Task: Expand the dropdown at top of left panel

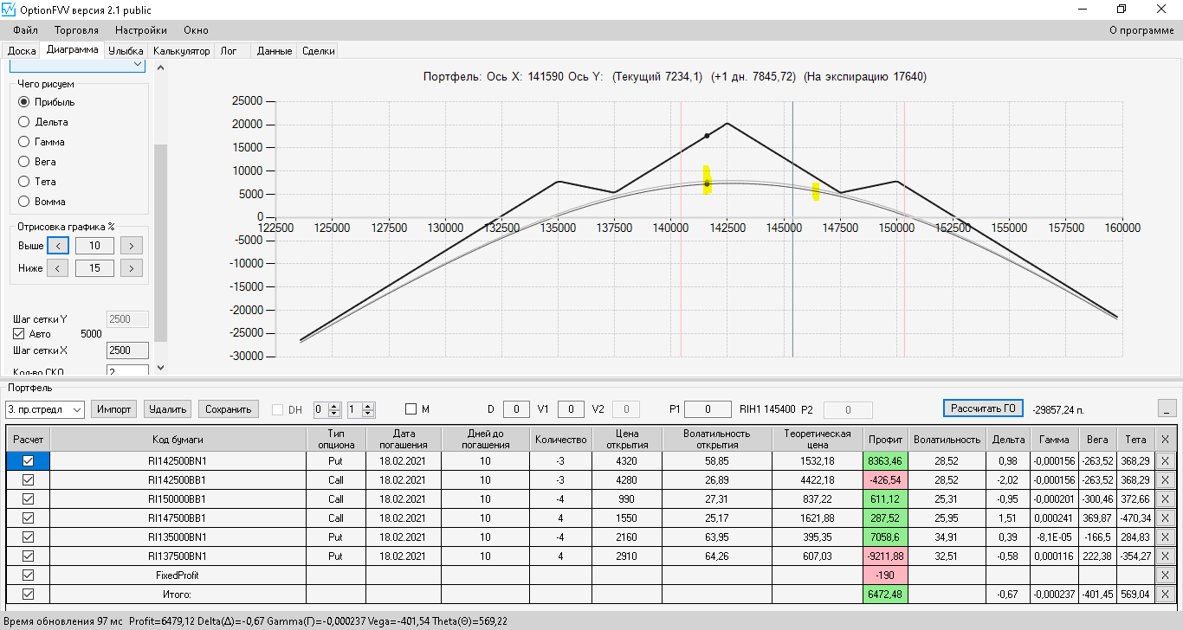Action: pyautogui.click(x=138, y=64)
